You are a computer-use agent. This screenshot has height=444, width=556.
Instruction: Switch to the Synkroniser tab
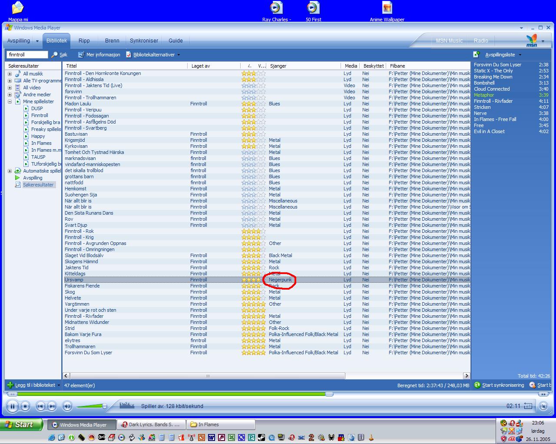coord(144,40)
